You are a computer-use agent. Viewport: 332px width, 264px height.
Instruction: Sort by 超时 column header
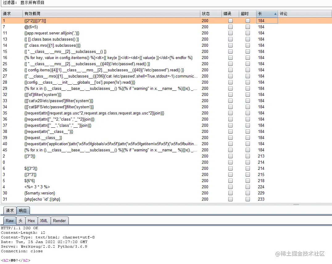click(247, 14)
